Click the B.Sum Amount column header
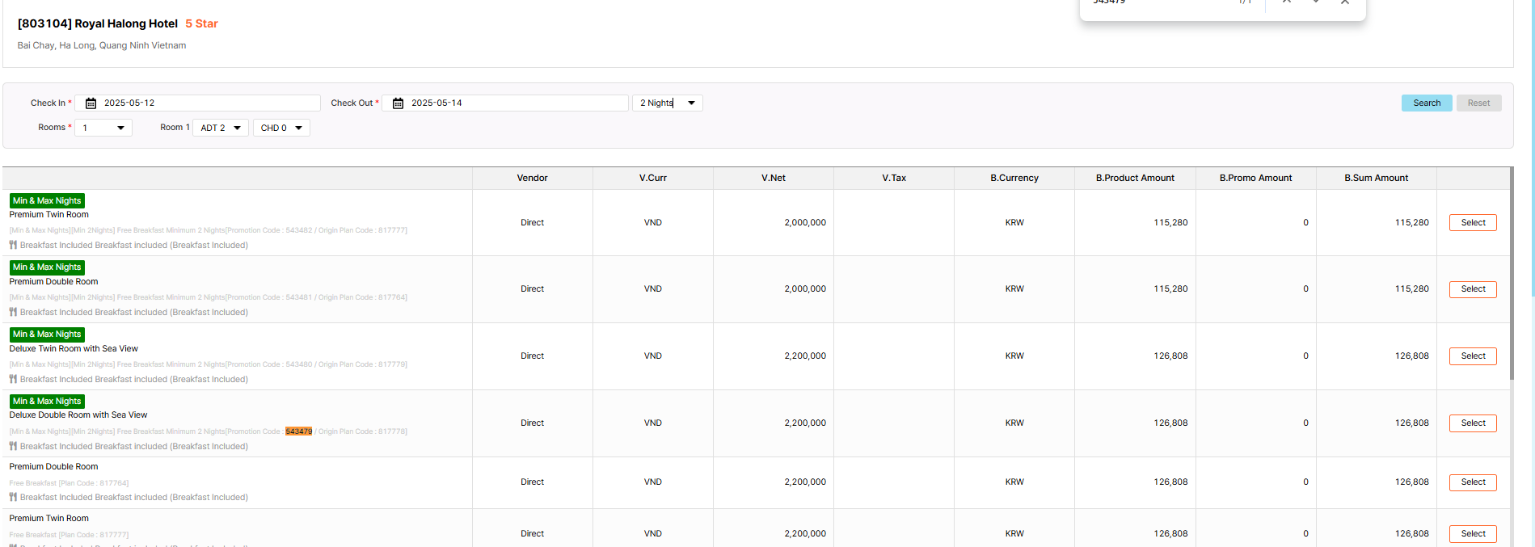 coord(1376,179)
